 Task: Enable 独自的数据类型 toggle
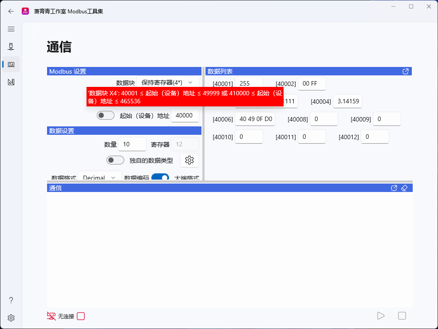(x=115, y=160)
